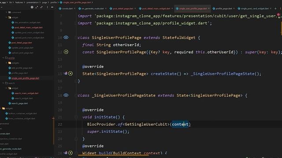Click the override marker icon on line 15
The width and height of the screenshot is (282, 158).
tap(66, 73)
